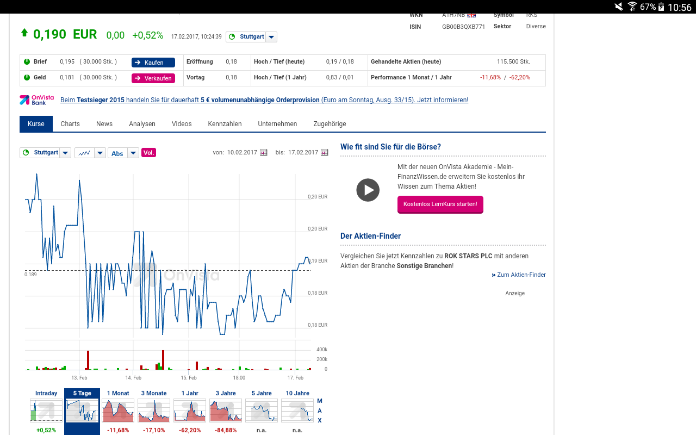Image resolution: width=696 pixels, height=435 pixels.
Task: Open the Stuttgart exchange dropdown beside the price
Action: [x=272, y=37]
